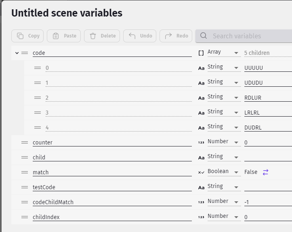Collapse the code array variable
This screenshot has height=232, width=292.
point(17,53)
